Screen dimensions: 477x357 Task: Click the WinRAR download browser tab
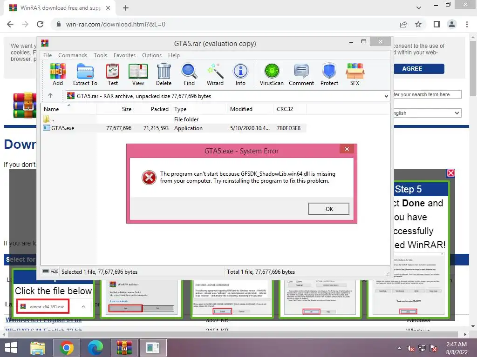[60, 8]
